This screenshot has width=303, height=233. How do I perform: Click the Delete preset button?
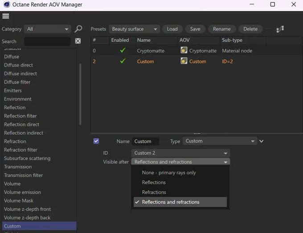pyautogui.click(x=250, y=29)
